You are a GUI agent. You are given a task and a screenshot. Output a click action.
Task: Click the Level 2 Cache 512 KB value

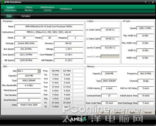[110, 48]
